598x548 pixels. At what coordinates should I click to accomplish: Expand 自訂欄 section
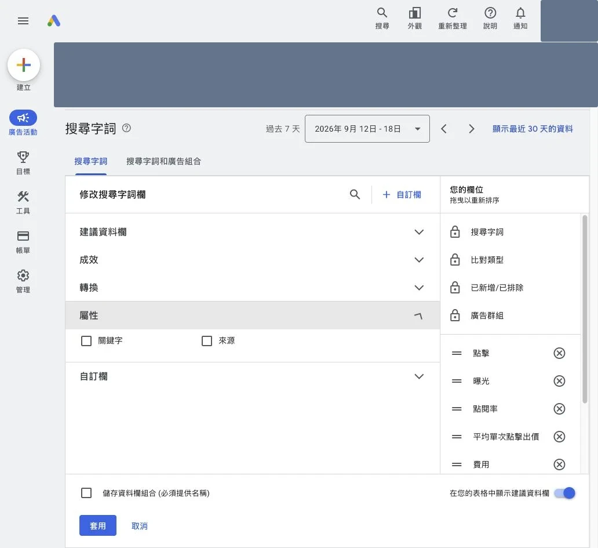pos(252,377)
